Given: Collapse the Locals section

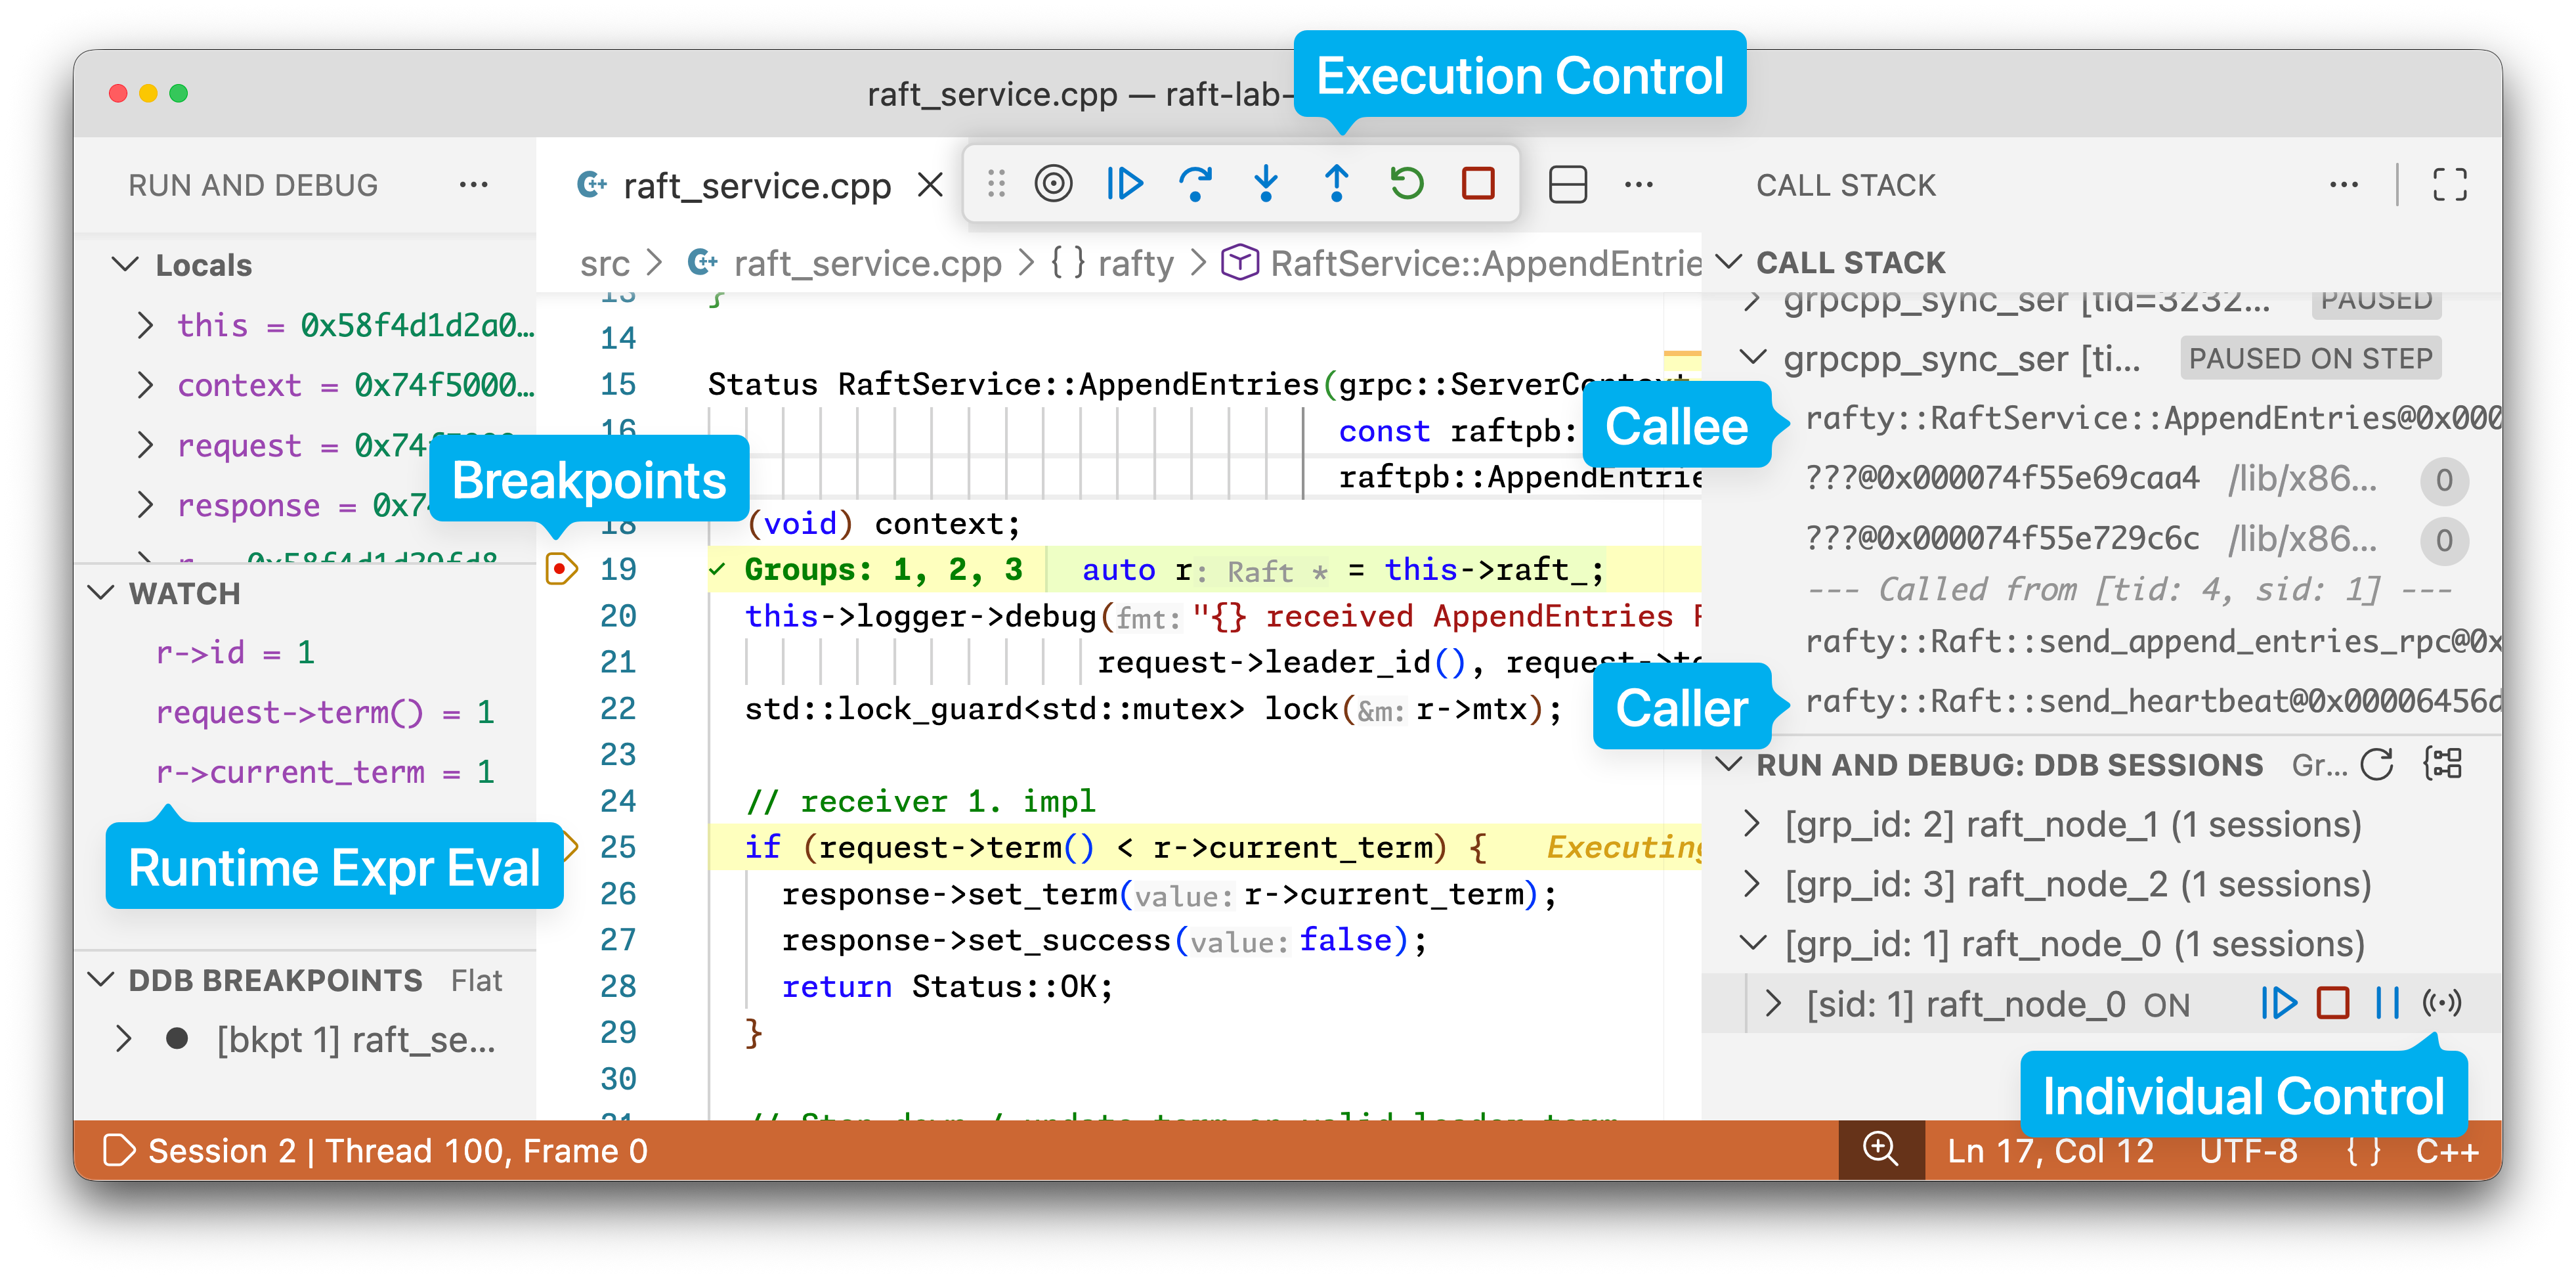Looking at the screenshot, I should point(125,264).
